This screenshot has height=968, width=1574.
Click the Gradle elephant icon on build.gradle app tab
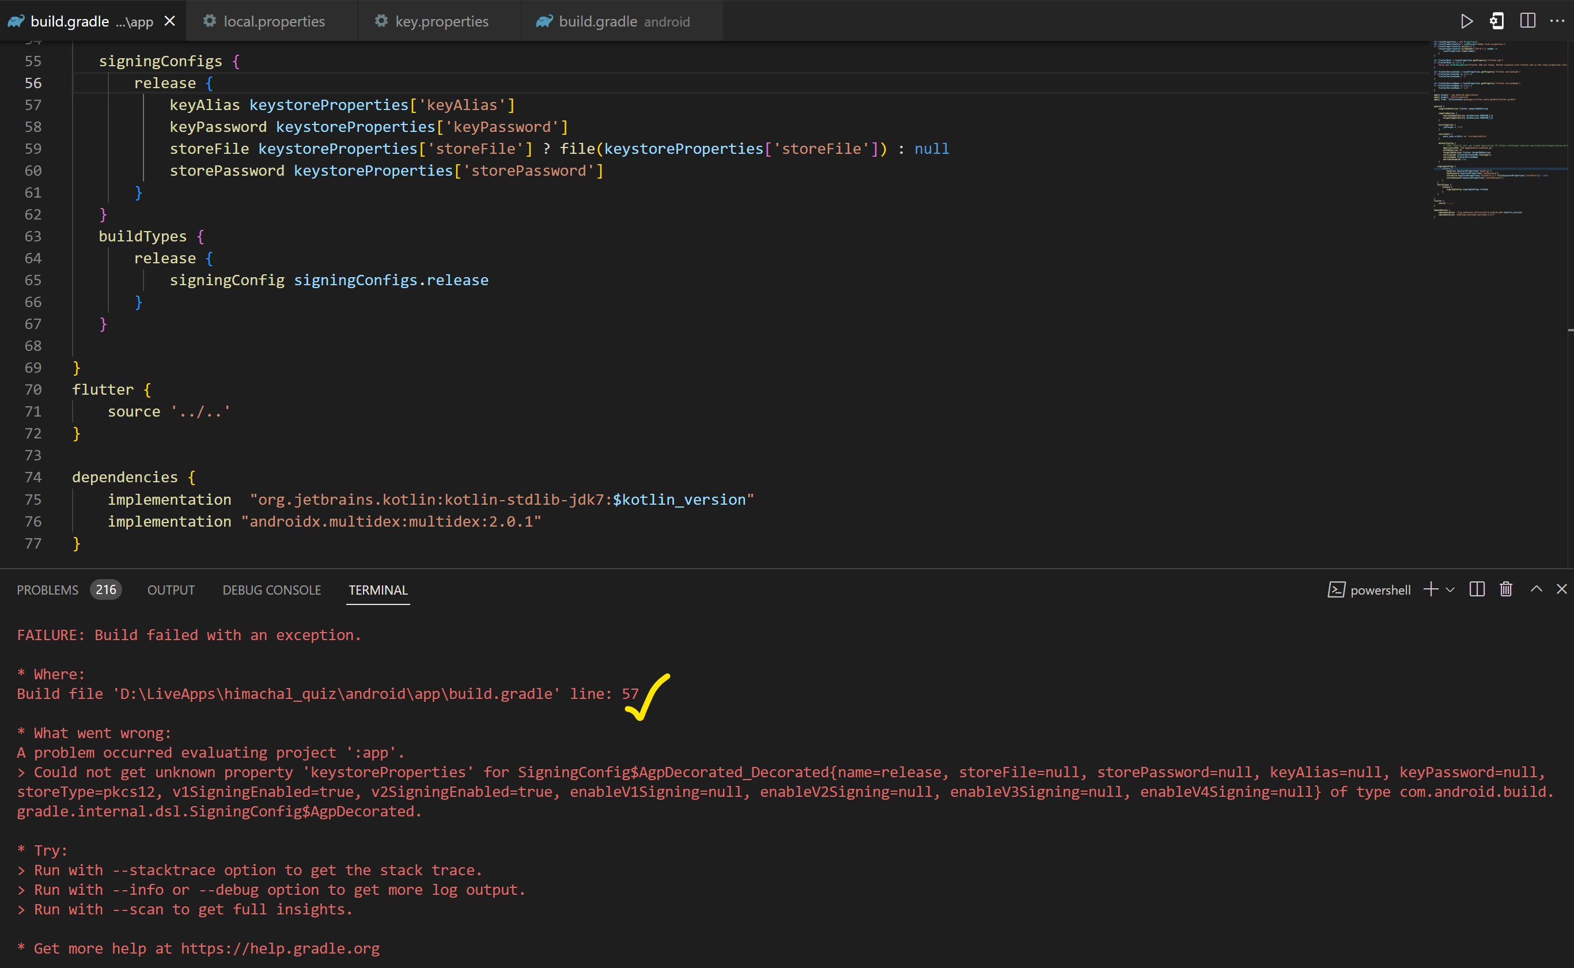click(x=16, y=21)
